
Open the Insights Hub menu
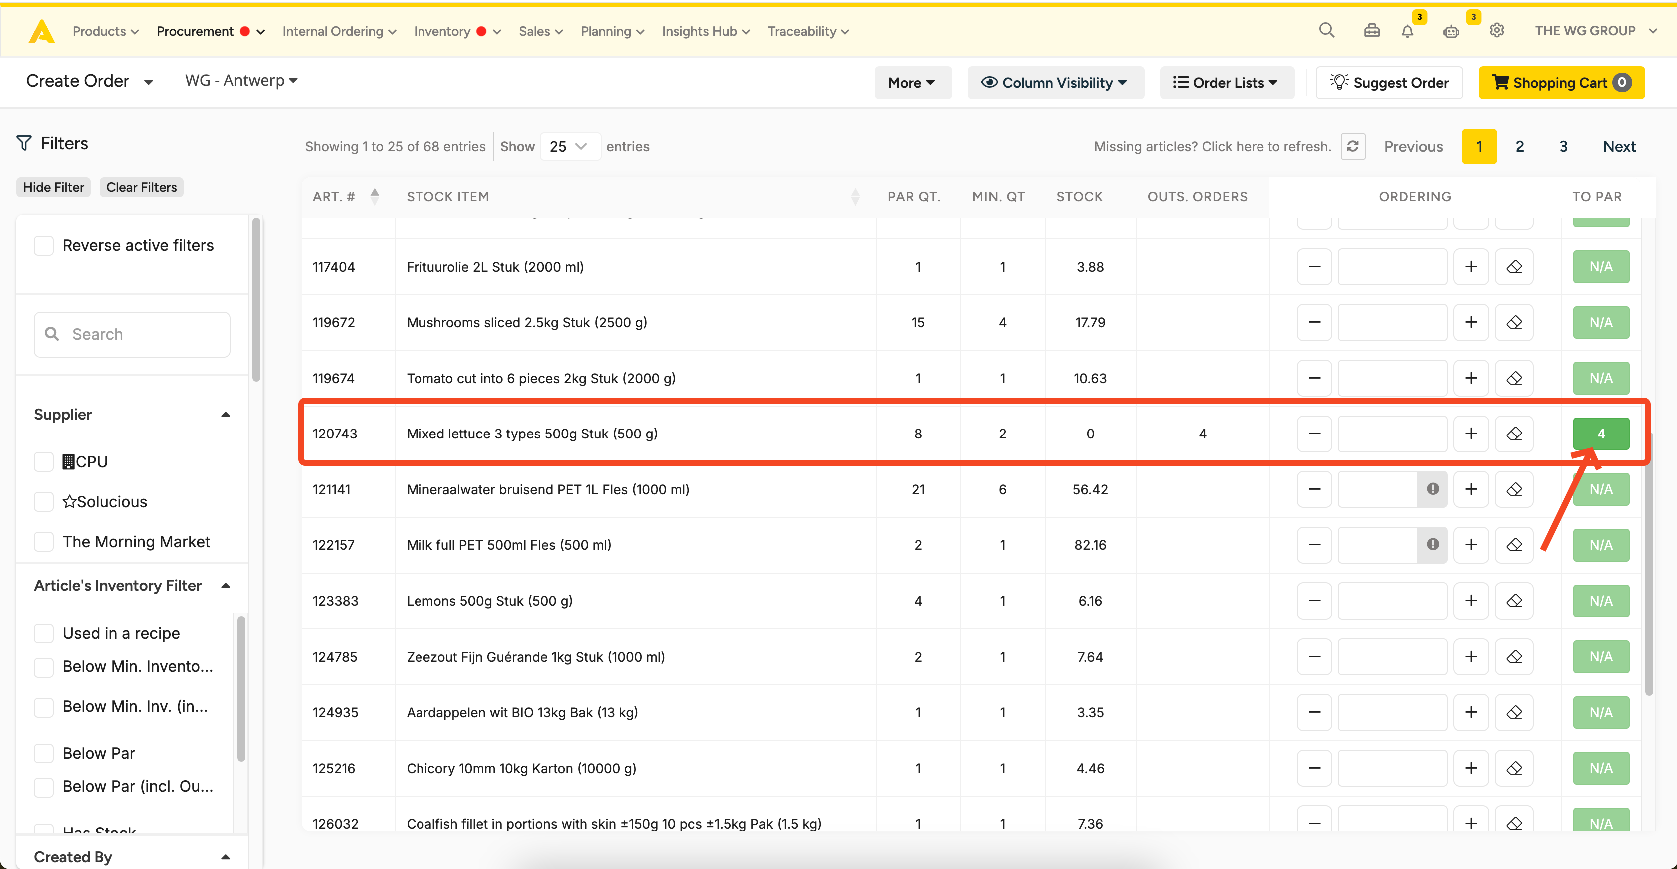pyautogui.click(x=705, y=31)
